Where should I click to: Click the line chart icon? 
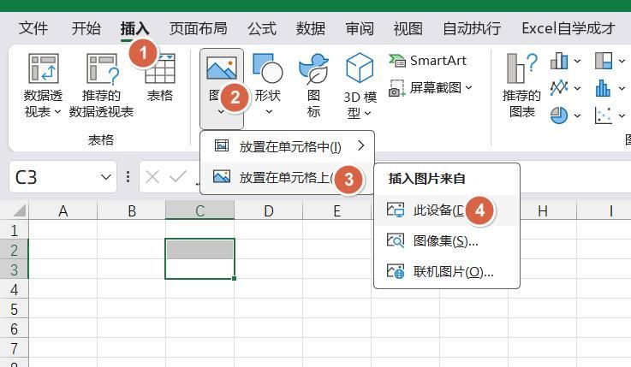(x=559, y=87)
